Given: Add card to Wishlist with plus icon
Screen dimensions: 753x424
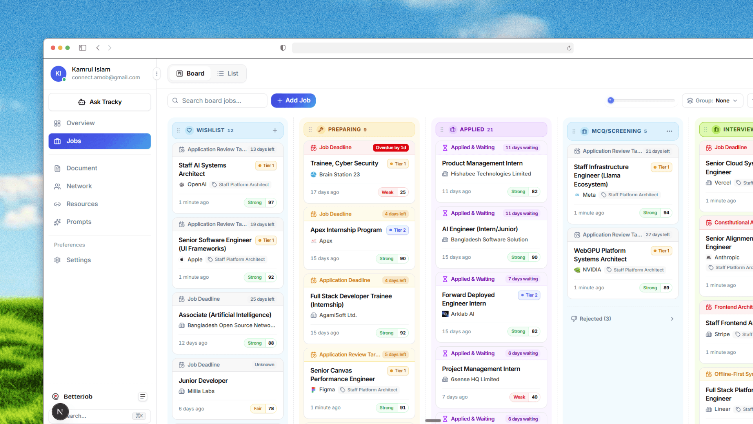Looking at the screenshot, I should 275,130.
